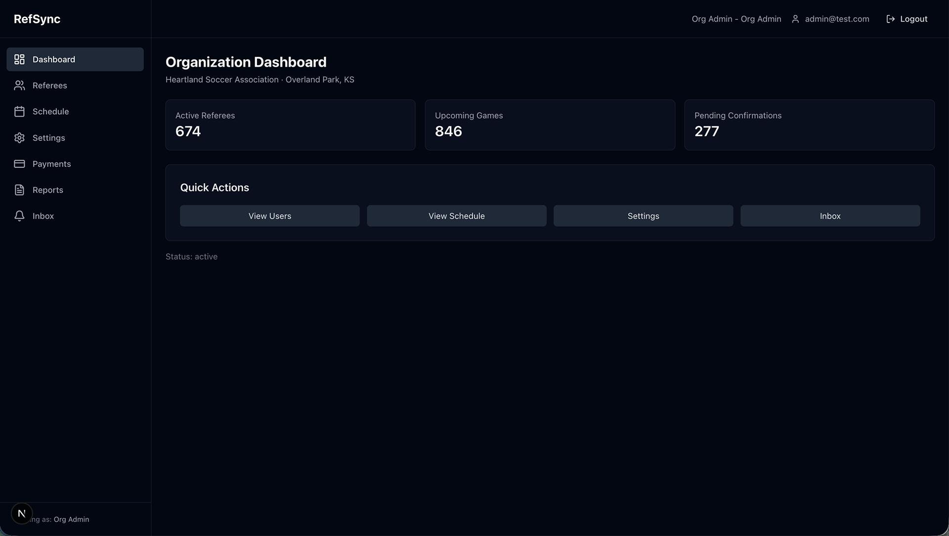Go to Payments in the sidebar
Viewport: 949px width, 536px height.
click(x=51, y=164)
